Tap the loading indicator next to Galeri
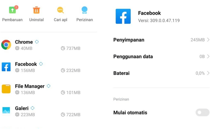The width and height of the screenshot is (210, 131). point(33,108)
